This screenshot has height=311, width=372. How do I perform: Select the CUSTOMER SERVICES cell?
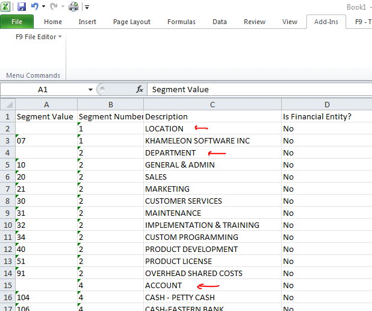212,201
